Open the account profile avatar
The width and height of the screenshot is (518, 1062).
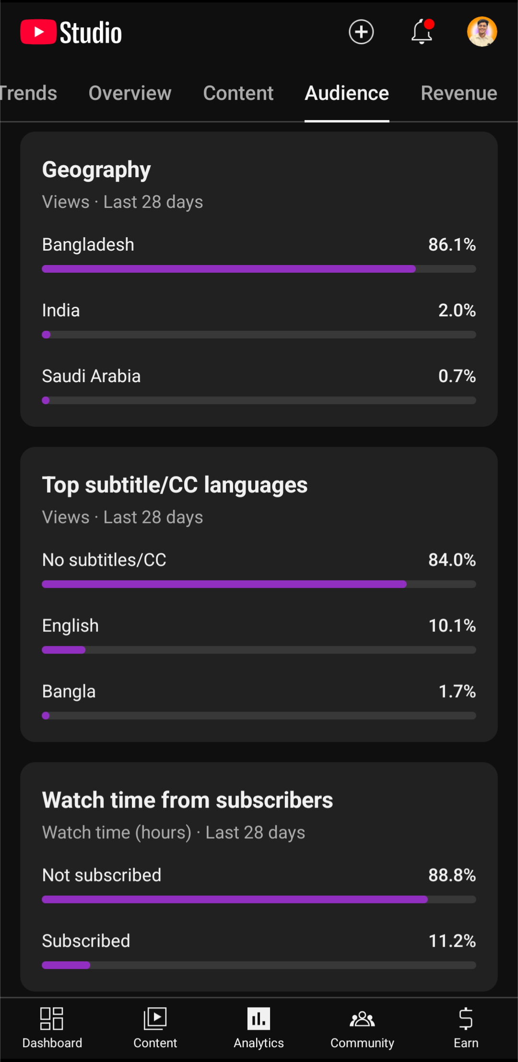pyautogui.click(x=482, y=32)
